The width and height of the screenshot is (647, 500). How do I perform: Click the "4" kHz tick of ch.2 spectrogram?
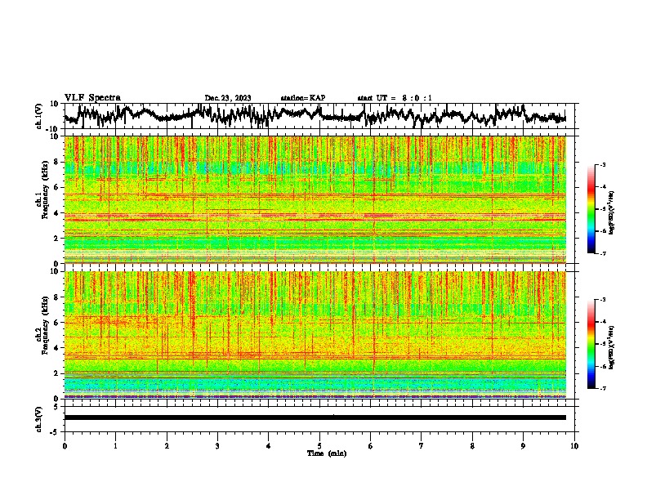57,348
